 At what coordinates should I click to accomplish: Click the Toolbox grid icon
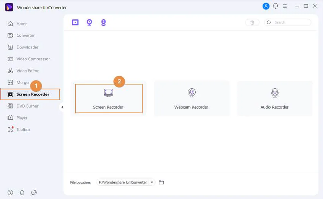pos(11,129)
